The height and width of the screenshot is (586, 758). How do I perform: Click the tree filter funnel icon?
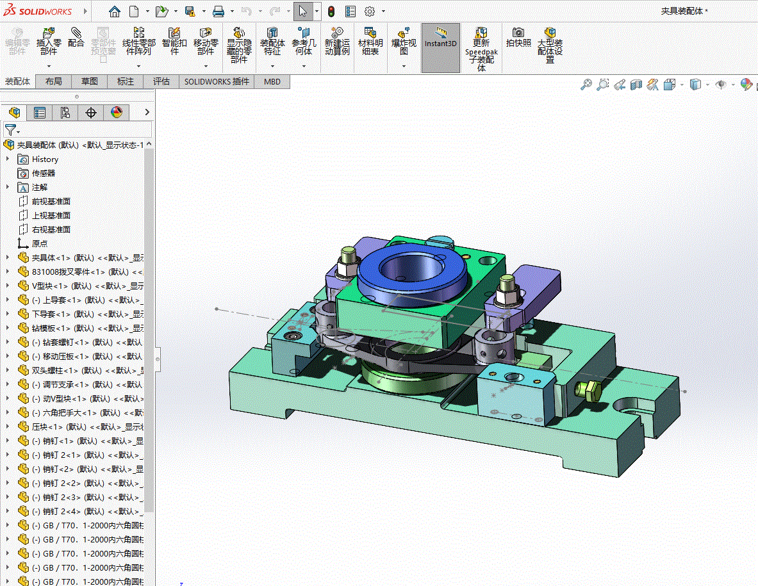click(10, 129)
